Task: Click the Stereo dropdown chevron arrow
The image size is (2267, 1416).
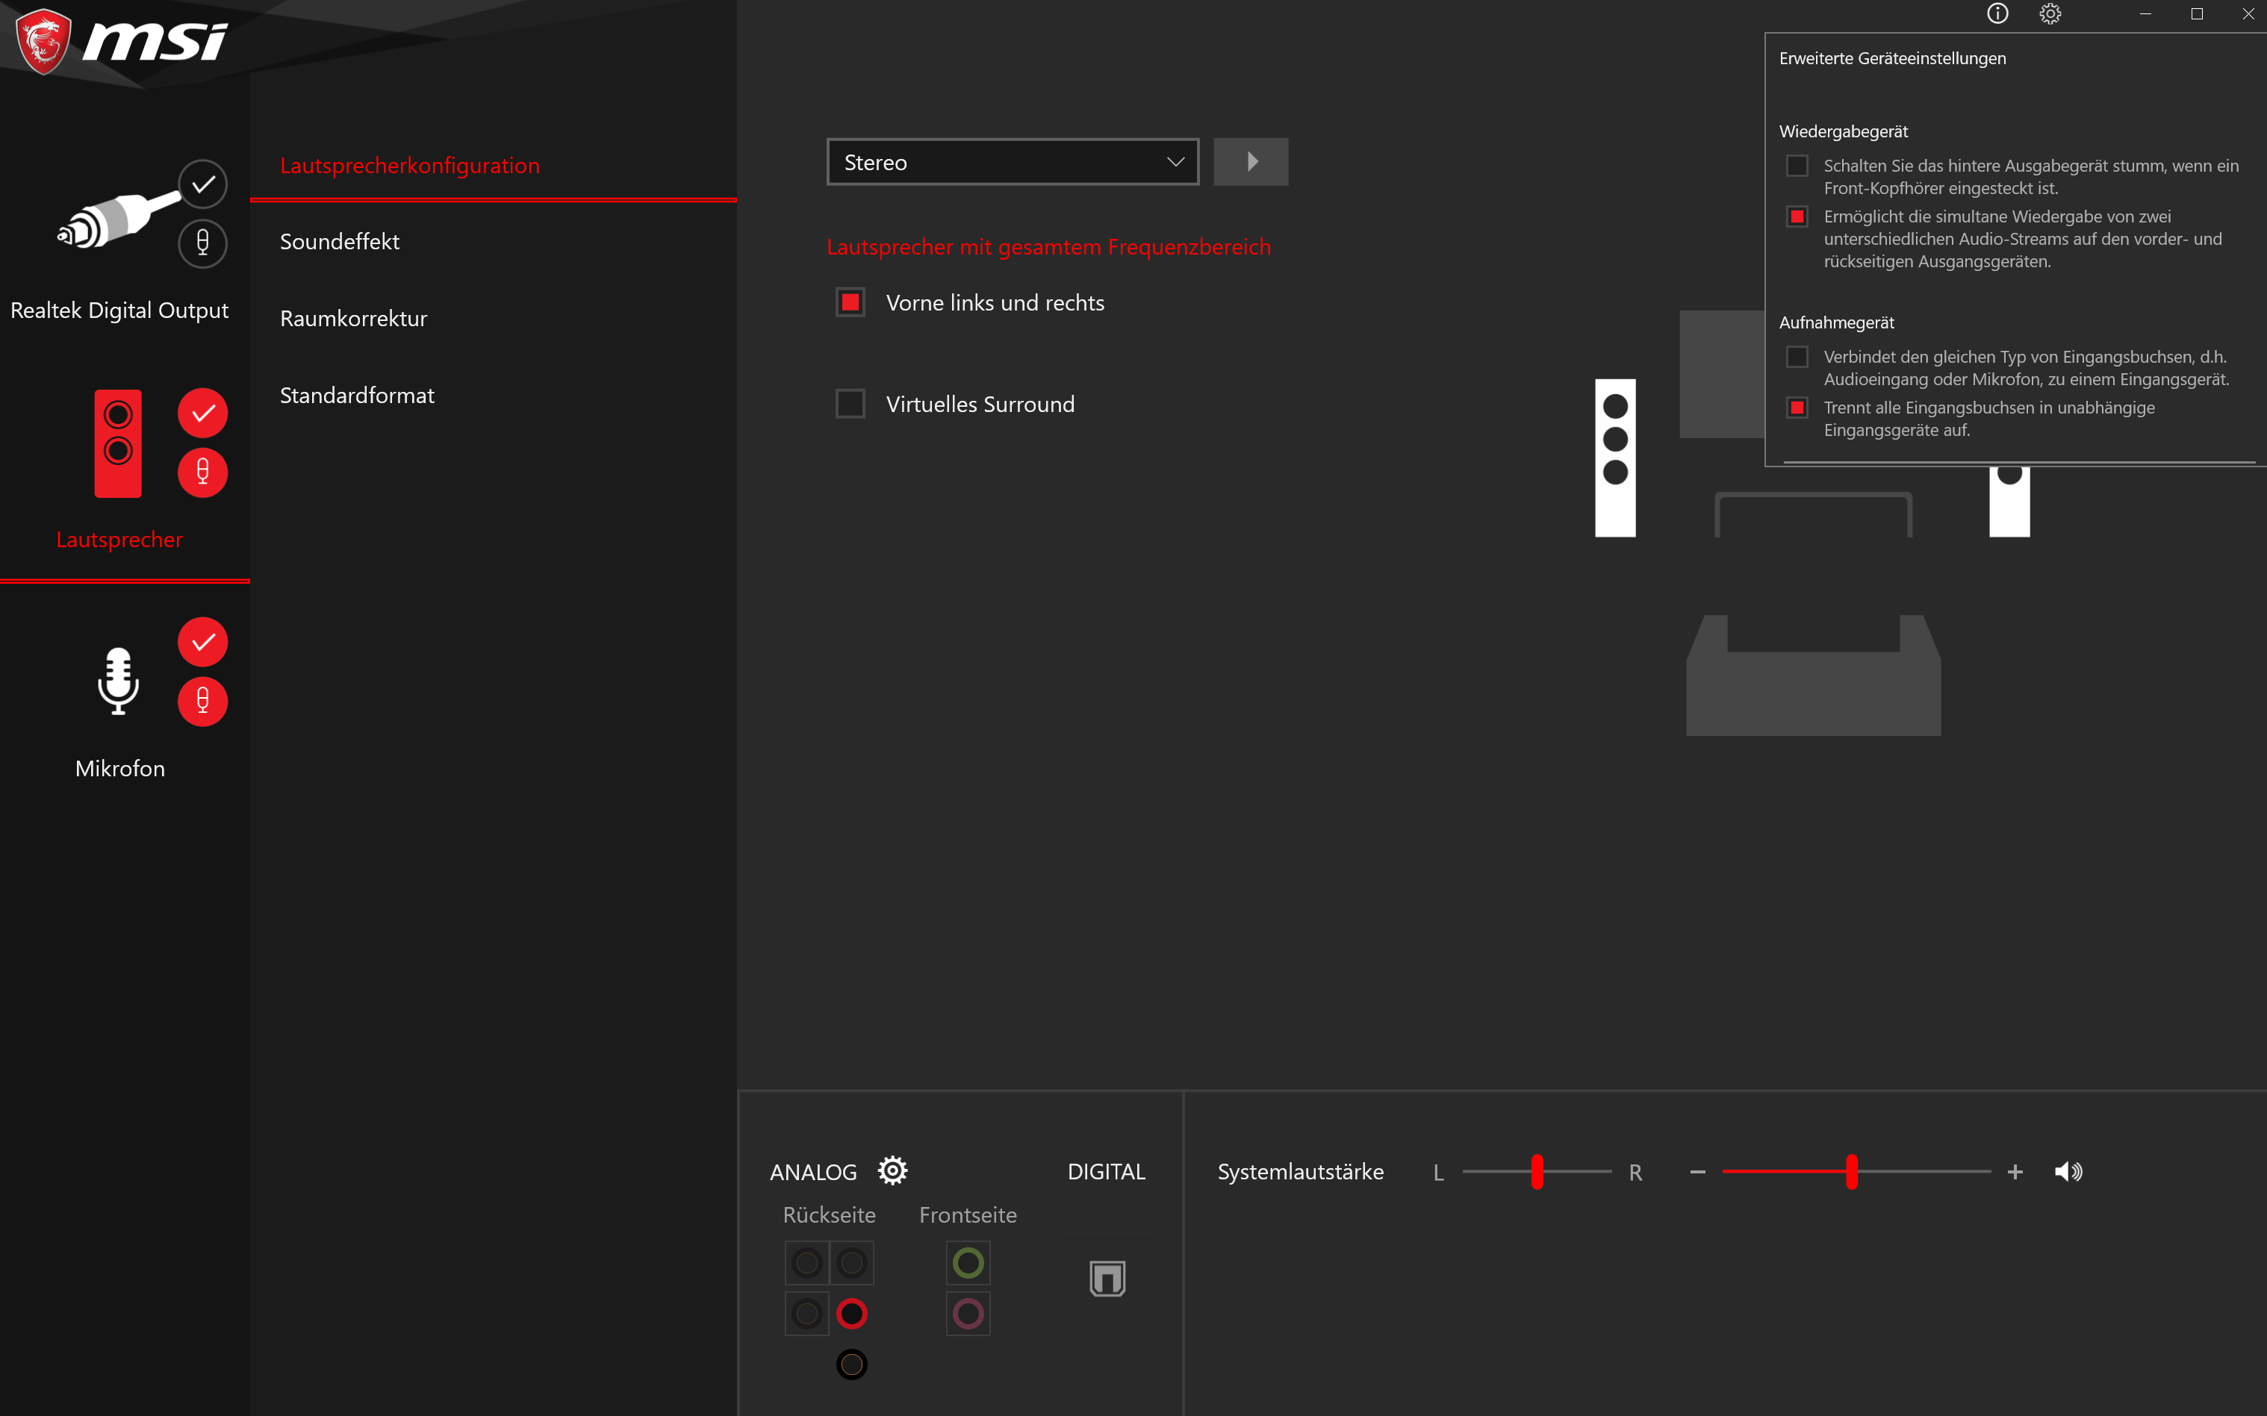Action: tap(1175, 162)
